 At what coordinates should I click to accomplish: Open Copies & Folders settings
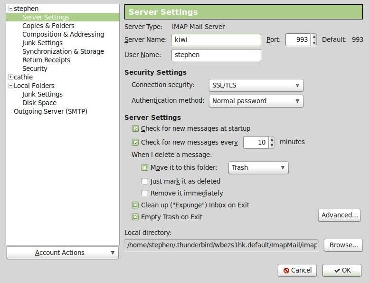click(48, 26)
